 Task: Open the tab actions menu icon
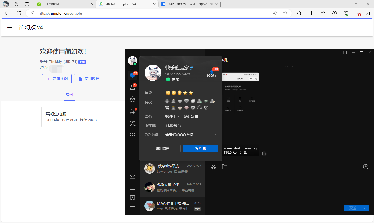tap(27, 4)
